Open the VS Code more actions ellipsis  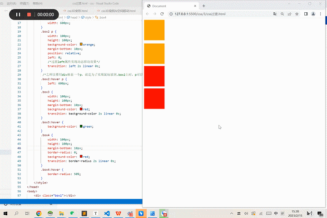(x=6, y=11)
